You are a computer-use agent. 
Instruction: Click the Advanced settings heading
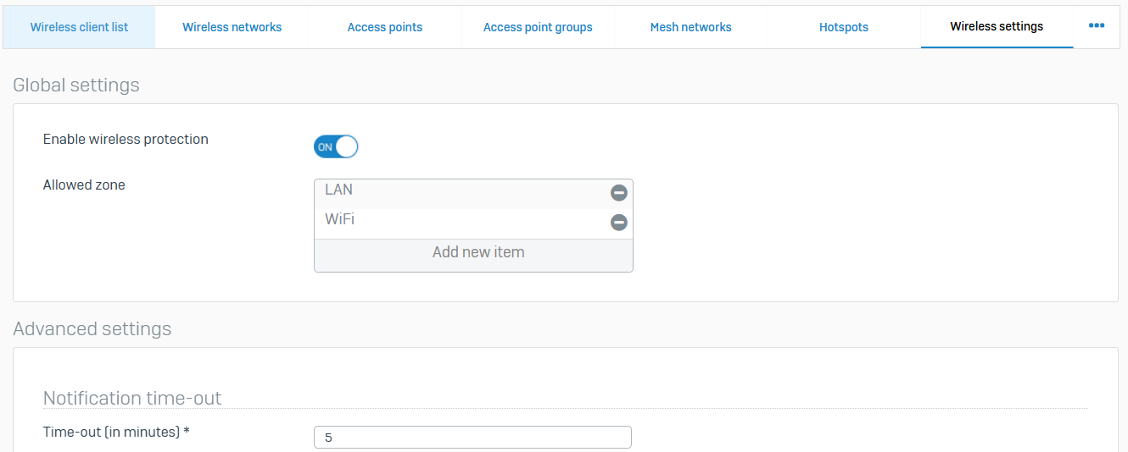(92, 329)
